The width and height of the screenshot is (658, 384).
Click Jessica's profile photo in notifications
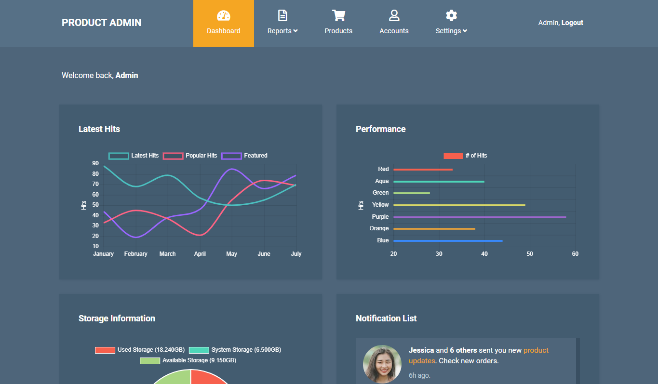382,364
